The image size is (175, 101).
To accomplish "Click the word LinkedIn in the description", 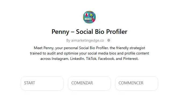I will tap(77, 59).
